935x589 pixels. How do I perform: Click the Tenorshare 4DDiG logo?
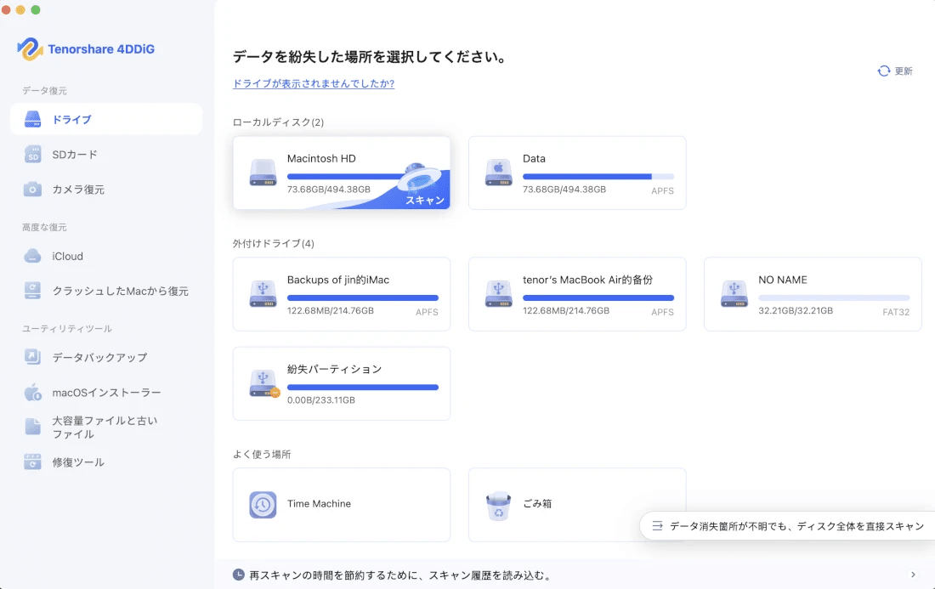pyautogui.click(x=88, y=48)
